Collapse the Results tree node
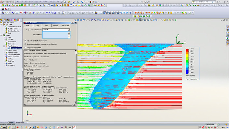 pos(1,35)
